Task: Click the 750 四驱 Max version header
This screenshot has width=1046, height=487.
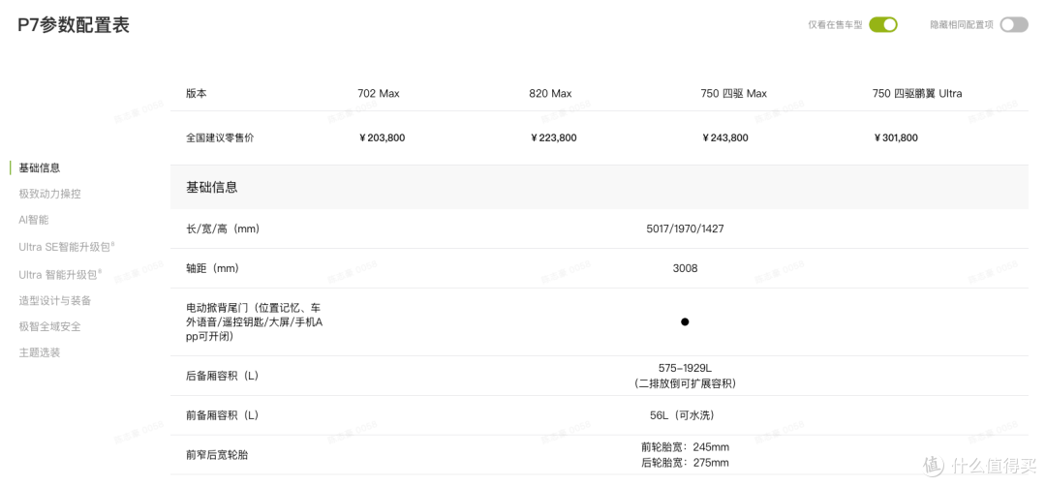Action: [734, 93]
